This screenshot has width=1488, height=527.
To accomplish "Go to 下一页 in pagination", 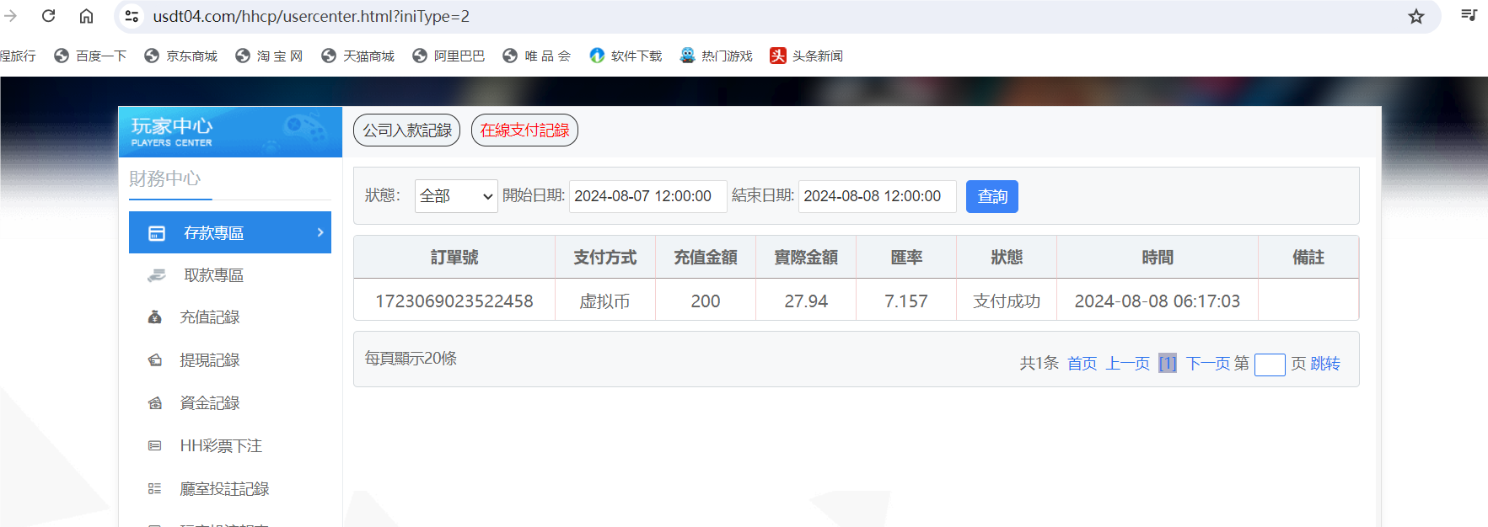I will 1207,364.
